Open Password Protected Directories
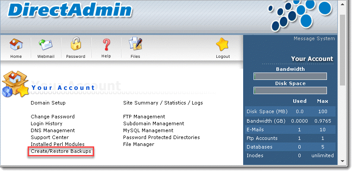The image size is (352, 171). click(162, 137)
